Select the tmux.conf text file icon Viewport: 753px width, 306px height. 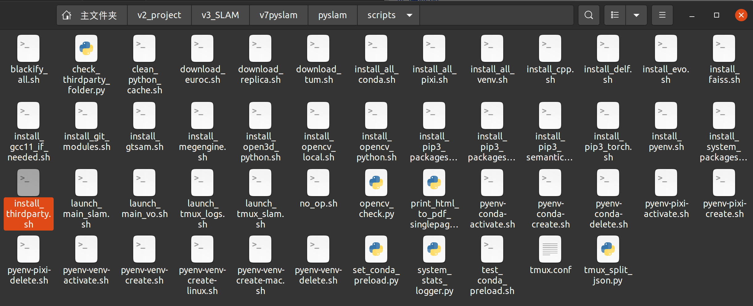[x=550, y=249]
